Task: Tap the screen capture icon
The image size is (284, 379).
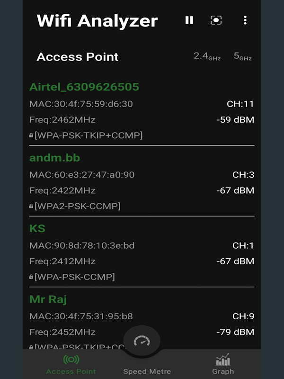Action: [216, 20]
